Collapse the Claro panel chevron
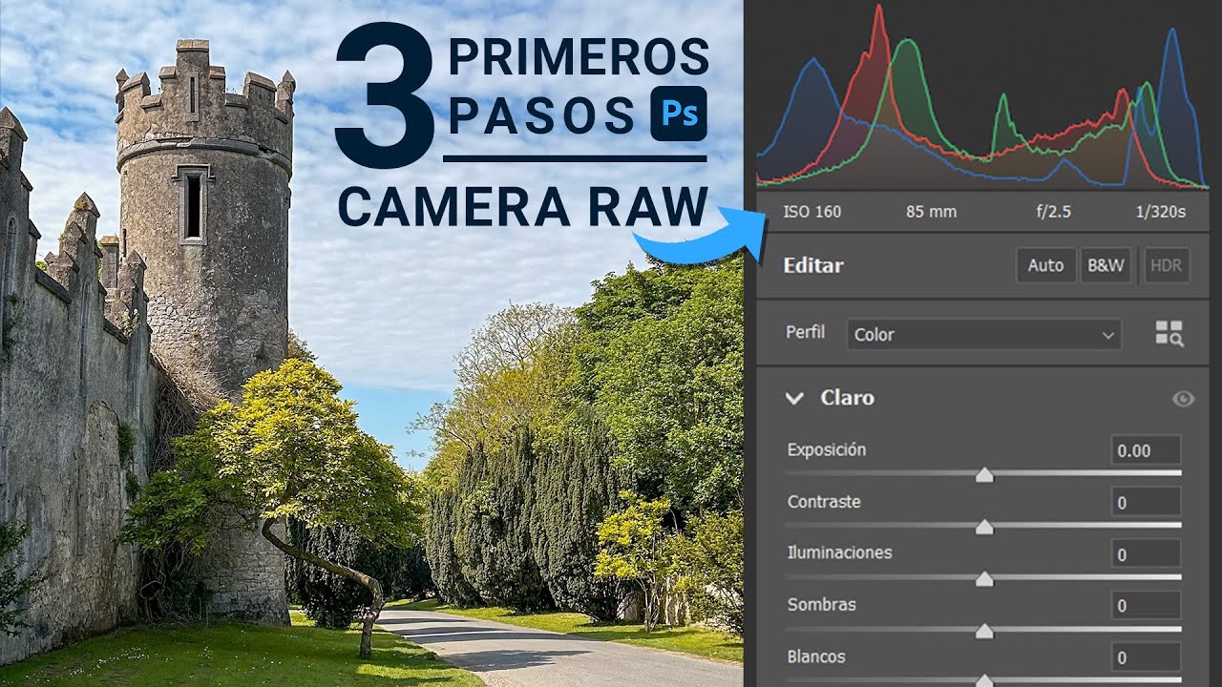The height and width of the screenshot is (687, 1222). (x=794, y=398)
